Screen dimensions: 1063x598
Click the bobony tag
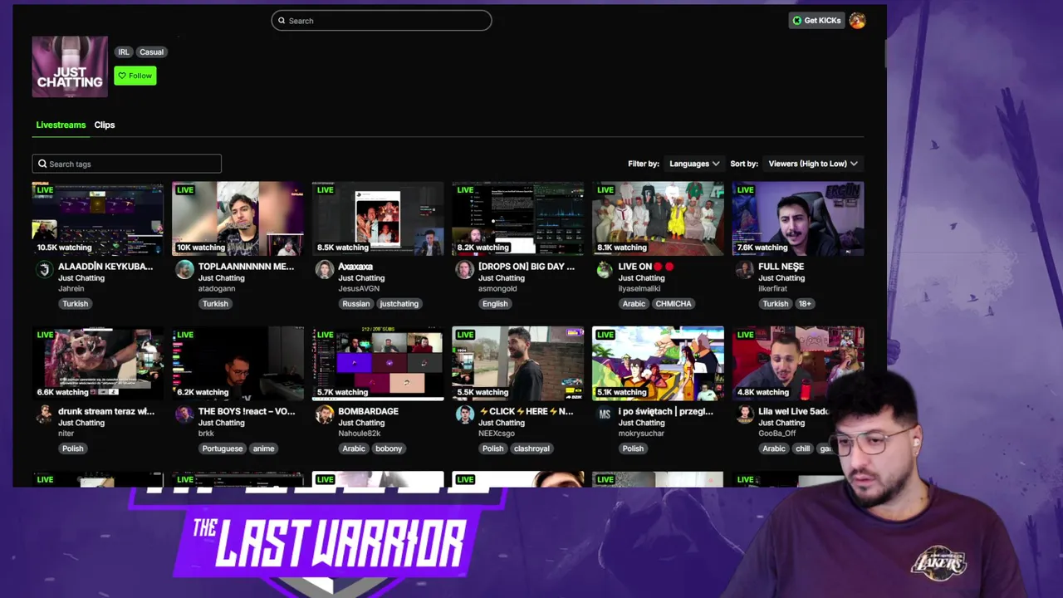[389, 448]
